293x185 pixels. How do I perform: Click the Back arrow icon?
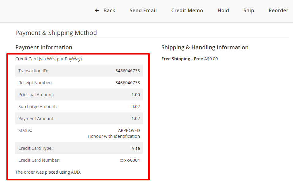pos(97,10)
